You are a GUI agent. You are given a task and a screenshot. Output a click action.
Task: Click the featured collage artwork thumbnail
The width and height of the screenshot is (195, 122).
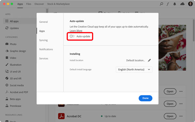coord(172,48)
